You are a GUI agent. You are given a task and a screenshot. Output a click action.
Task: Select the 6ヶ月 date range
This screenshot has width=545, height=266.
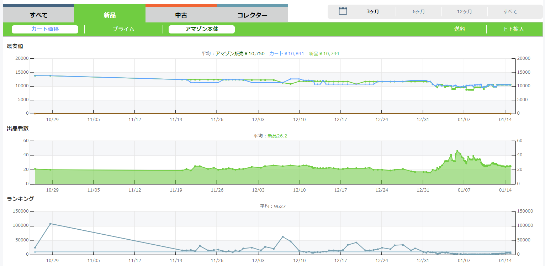tap(418, 11)
